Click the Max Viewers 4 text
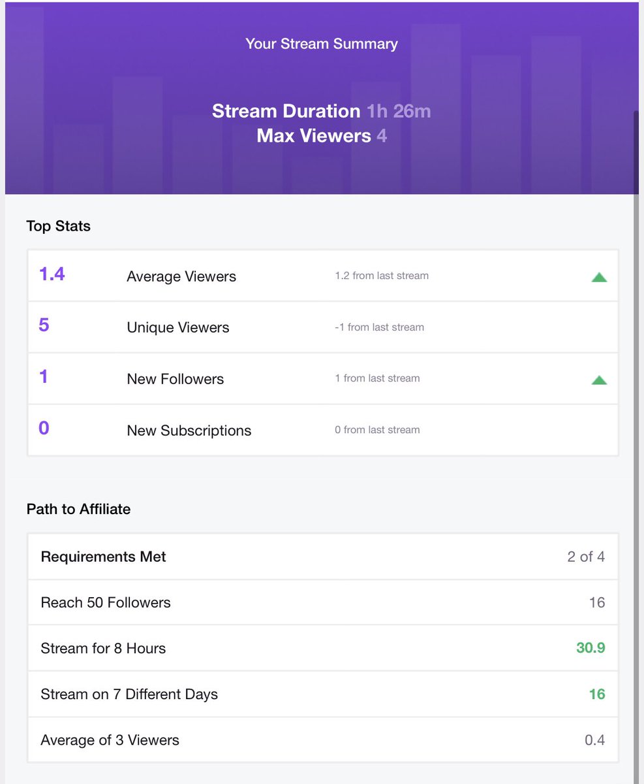Viewport: 644px width, 784px height. 322,136
